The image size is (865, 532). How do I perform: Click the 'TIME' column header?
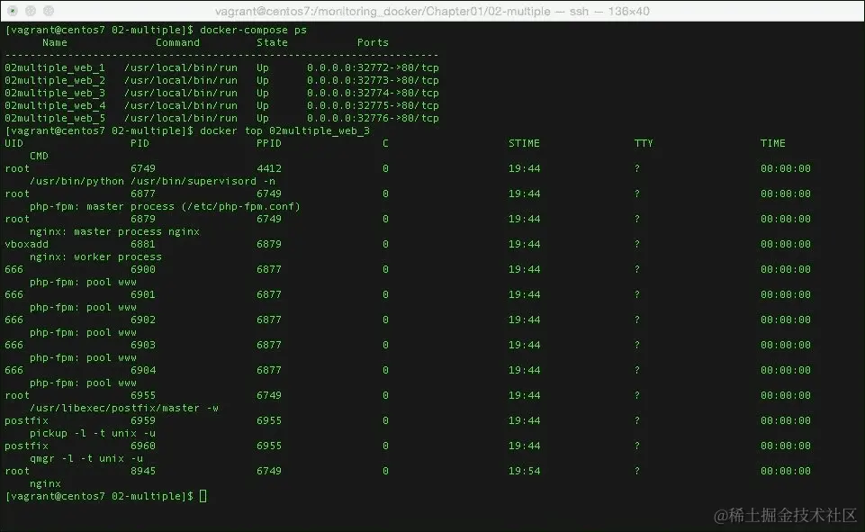tap(773, 143)
